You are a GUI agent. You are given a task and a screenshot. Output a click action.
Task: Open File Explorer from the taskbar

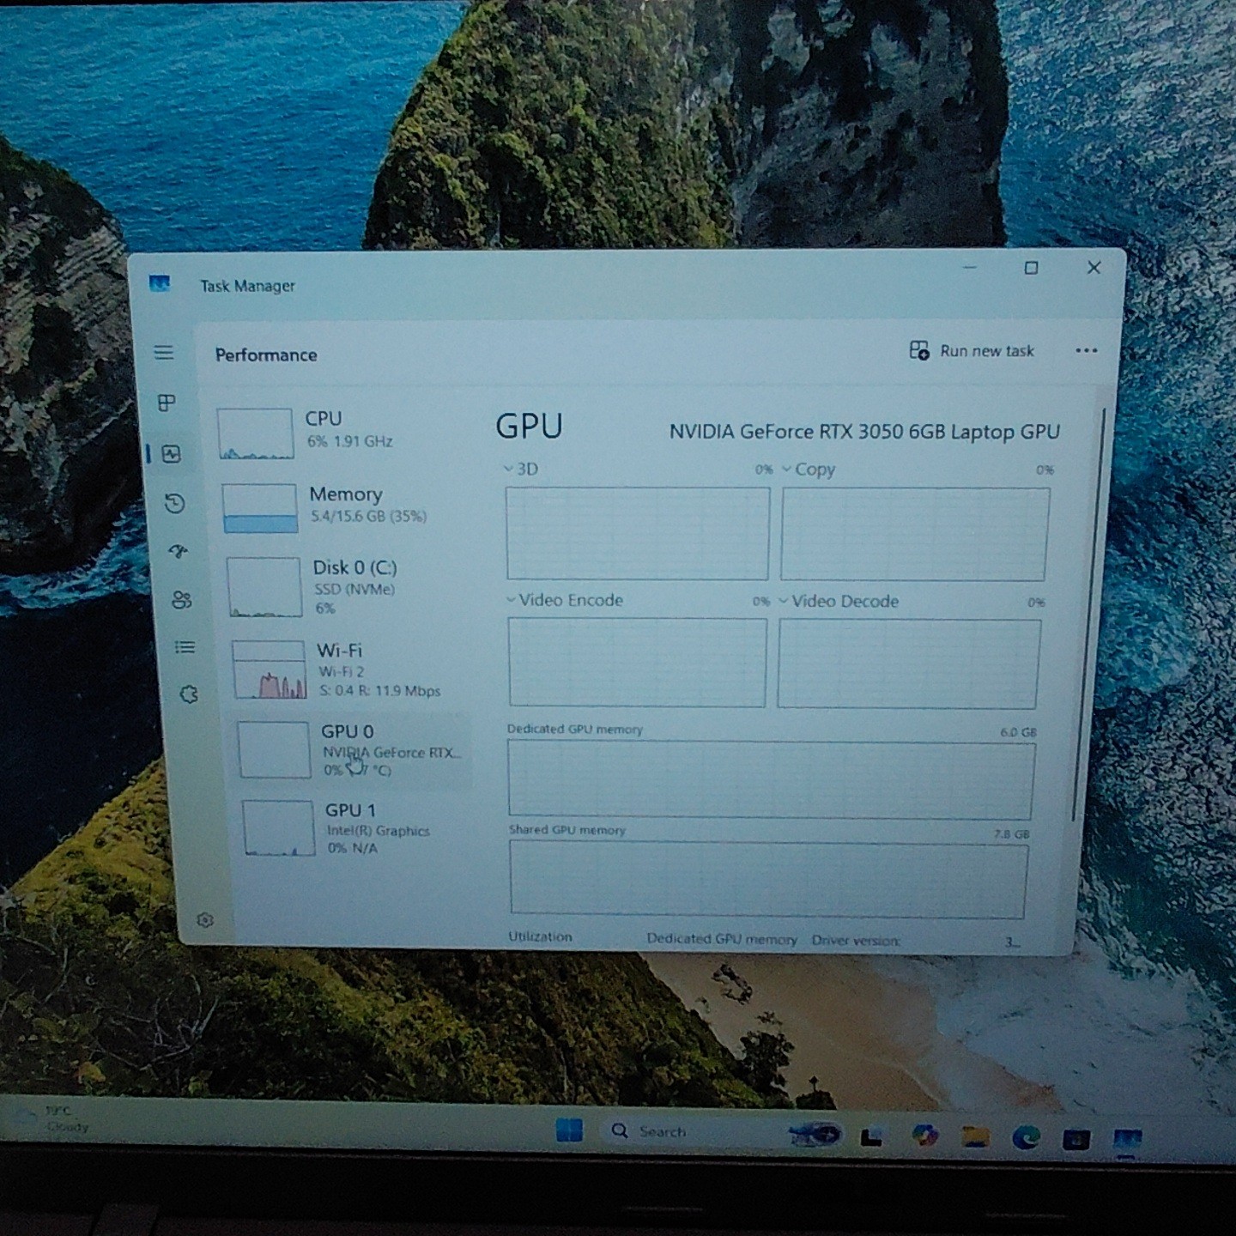[975, 1137]
